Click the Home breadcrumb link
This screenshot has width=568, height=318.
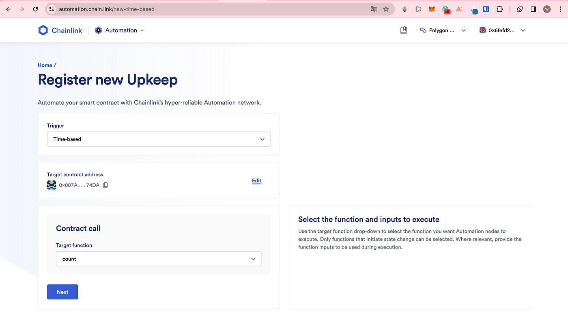(x=45, y=65)
